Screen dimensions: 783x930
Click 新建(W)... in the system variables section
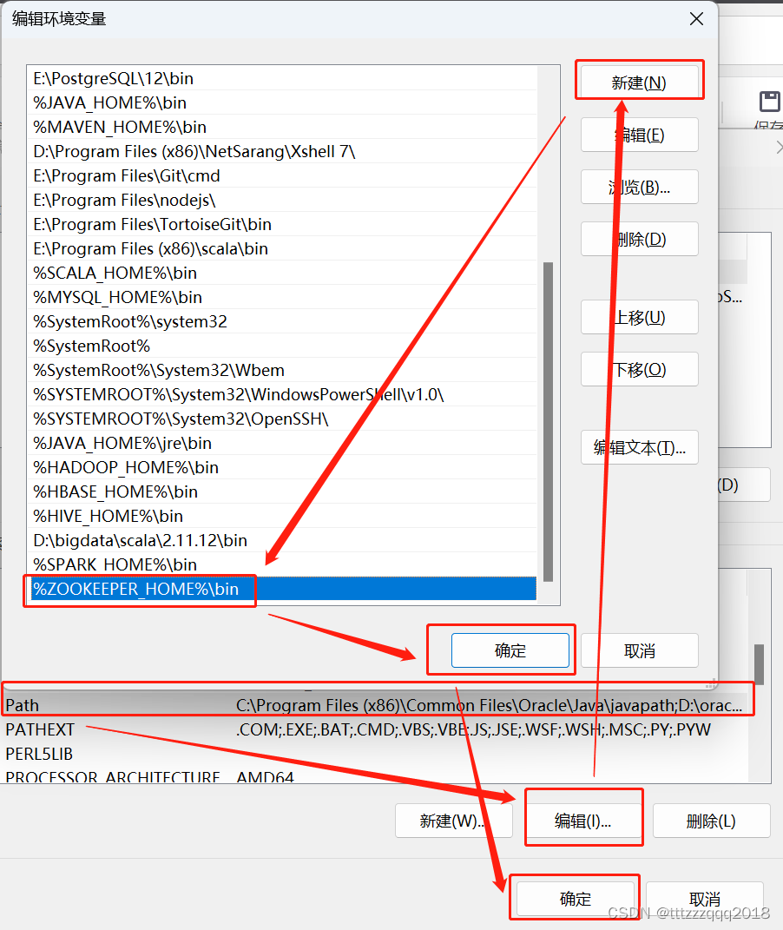coord(453,821)
